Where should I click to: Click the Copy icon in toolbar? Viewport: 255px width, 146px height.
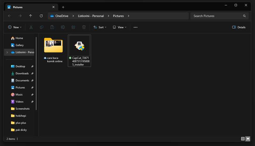point(41,27)
